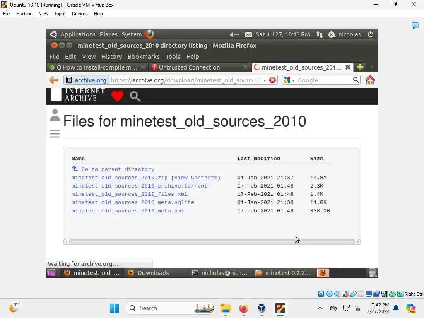Open VirtualBox Devices menu
This screenshot has width=424, height=318.
click(x=79, y=14)
